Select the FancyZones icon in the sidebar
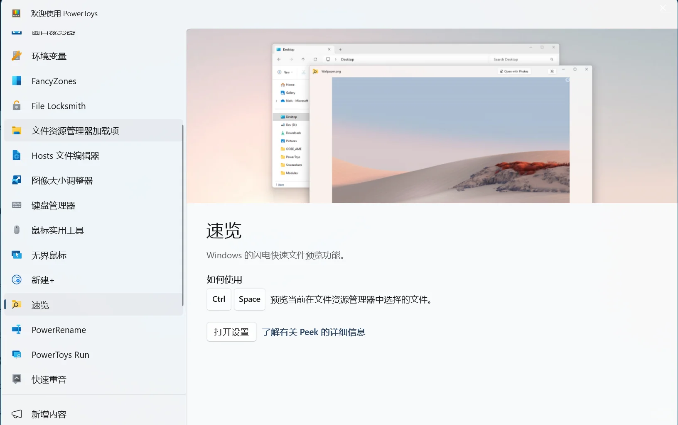Image resolution: width=678 pixels, height=425 pixels. (x=17, y=81)
